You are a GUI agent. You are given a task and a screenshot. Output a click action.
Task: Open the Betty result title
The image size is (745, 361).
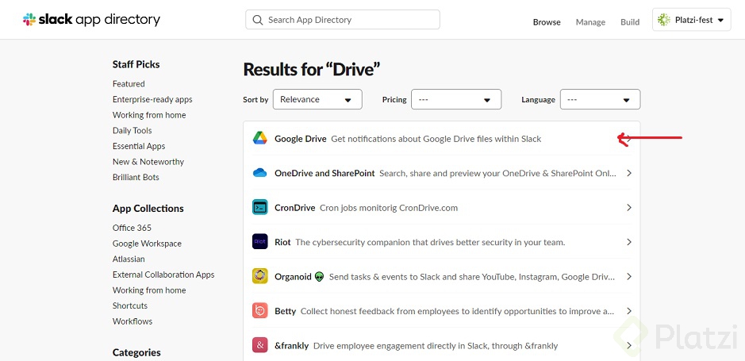pyautogui.click(x=285, y=311)
